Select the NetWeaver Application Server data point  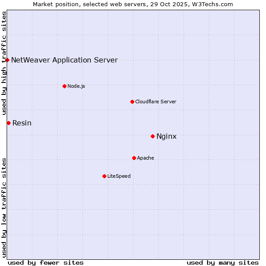tap(8, 60)
